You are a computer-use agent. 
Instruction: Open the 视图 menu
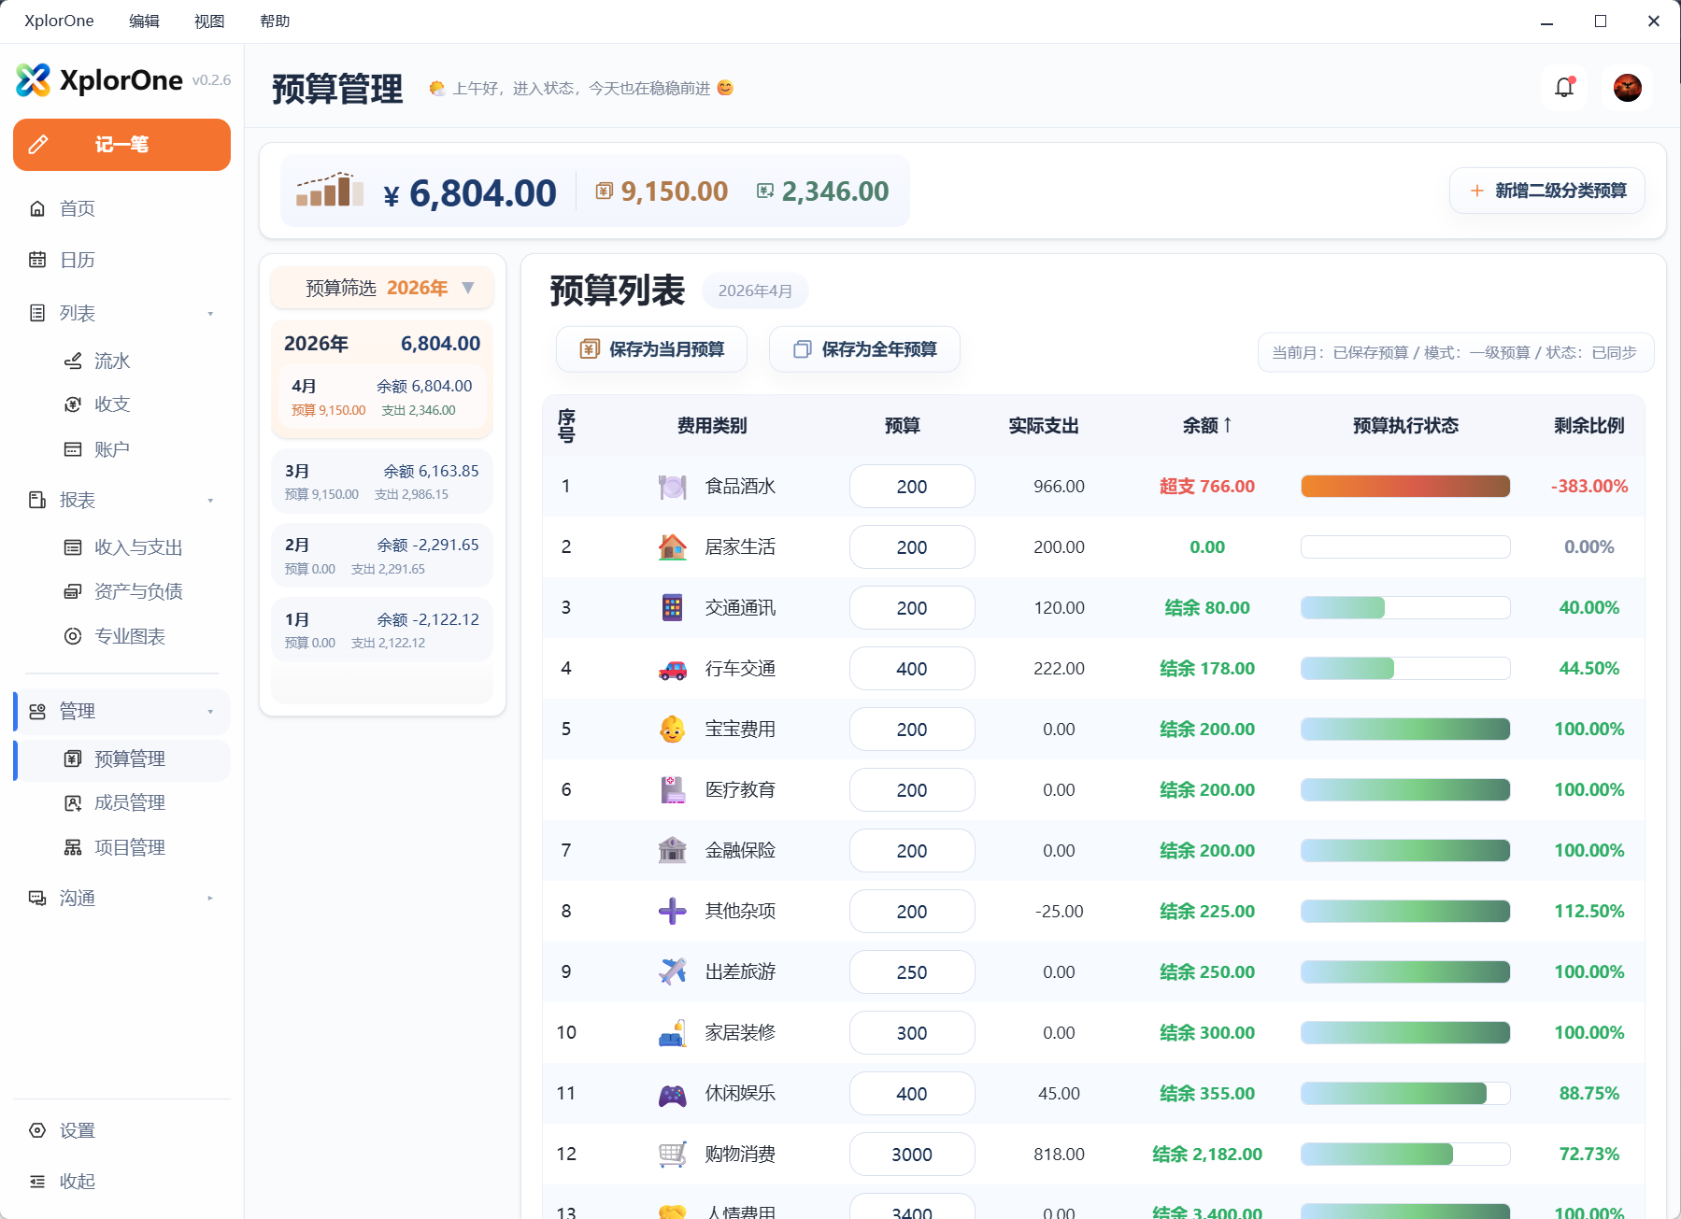coord(208,20)
